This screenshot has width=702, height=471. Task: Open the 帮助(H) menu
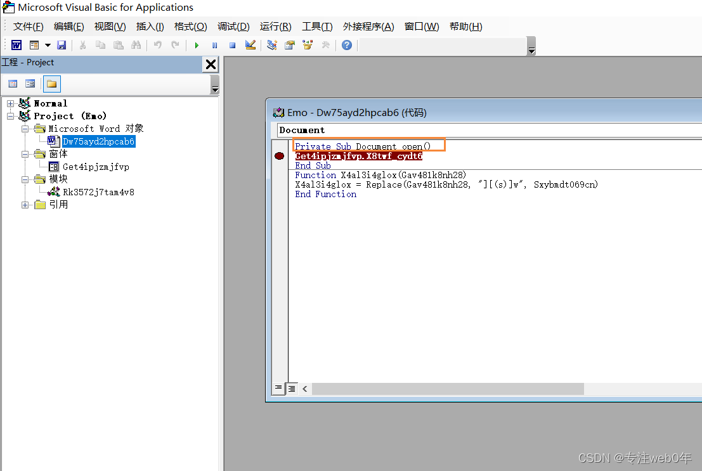pos(465,27)
